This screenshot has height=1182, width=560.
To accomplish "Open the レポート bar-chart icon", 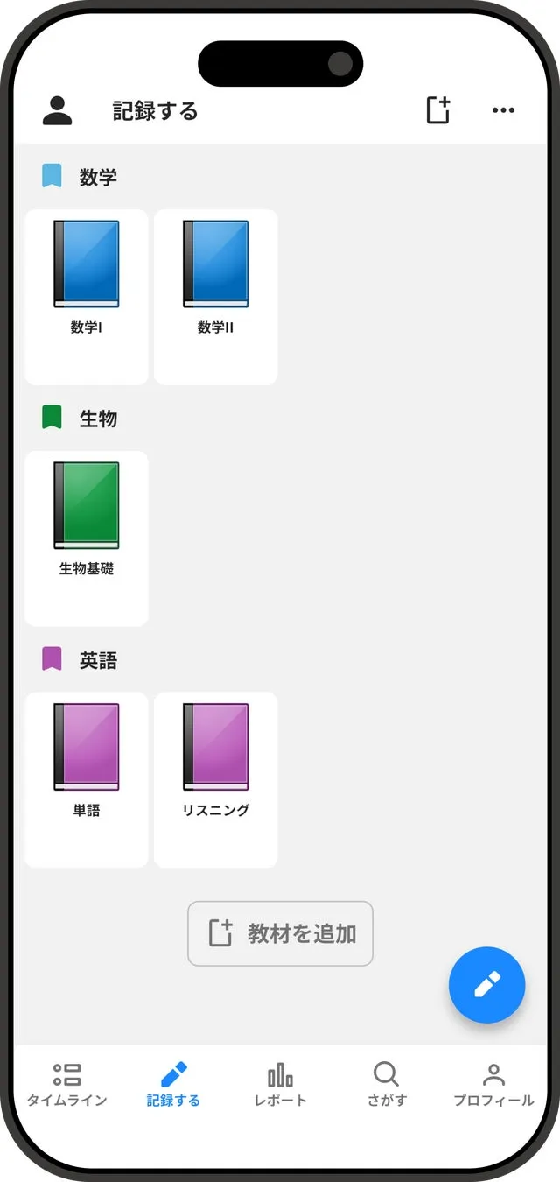I will (x=280, y=1073).
